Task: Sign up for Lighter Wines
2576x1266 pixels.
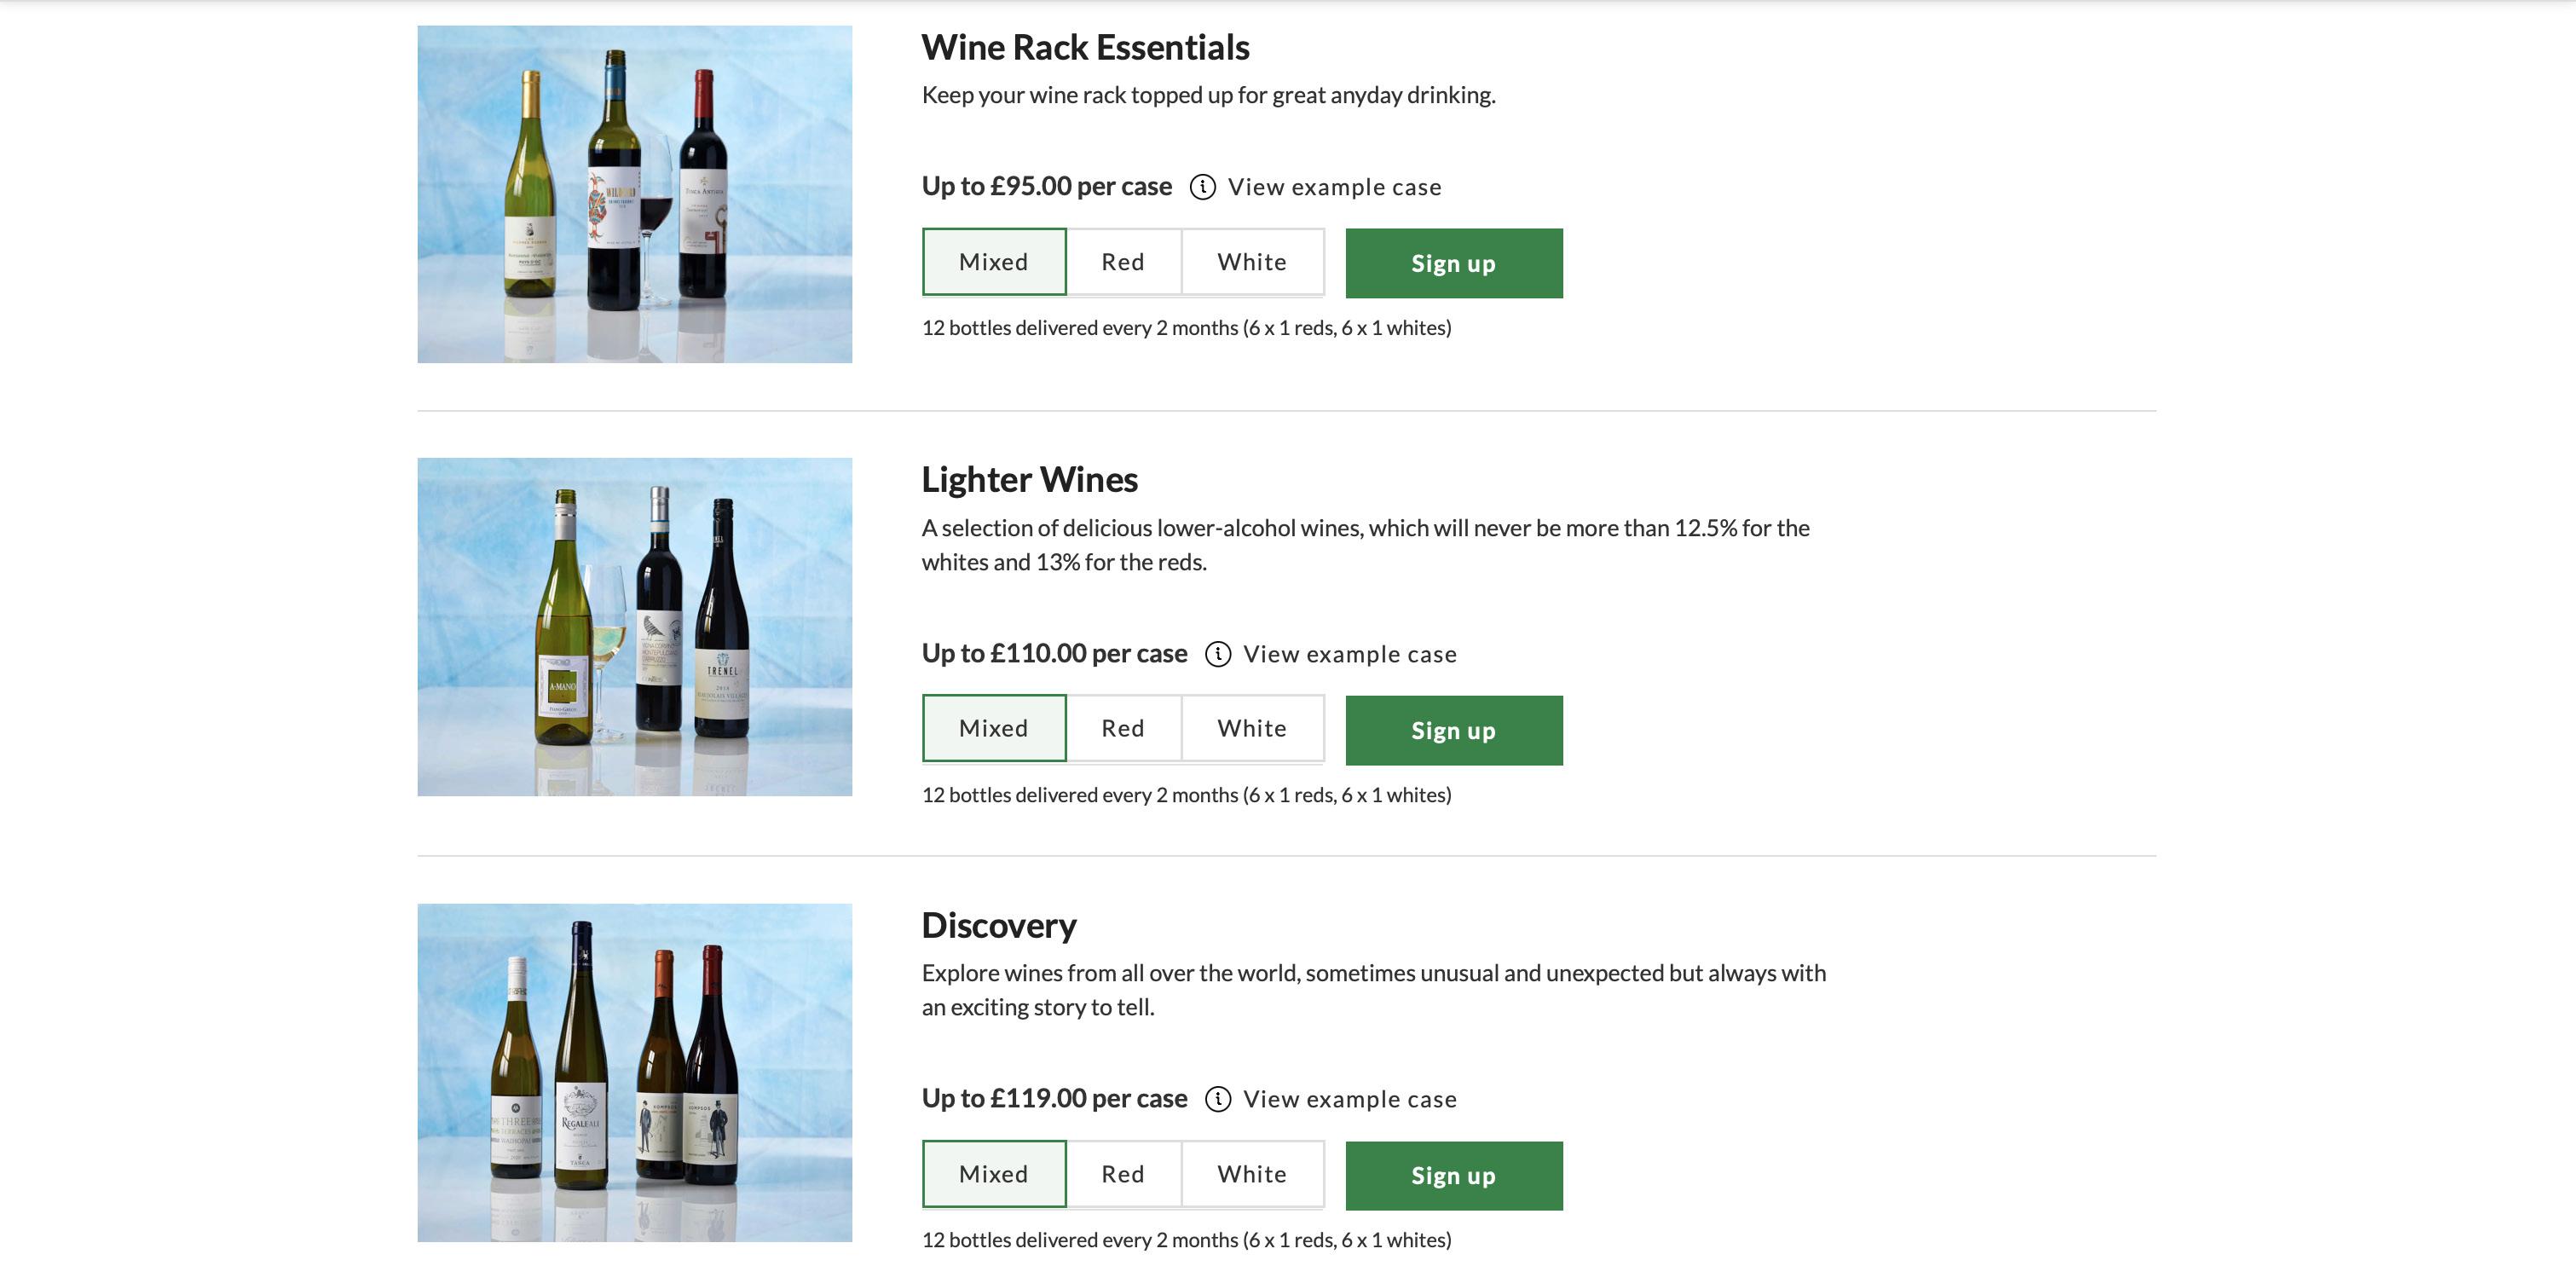Action: pos(1453,731)
